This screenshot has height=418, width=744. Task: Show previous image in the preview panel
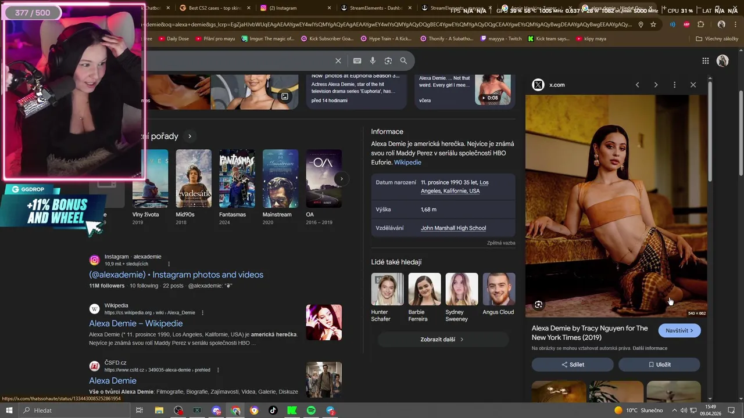637,85
